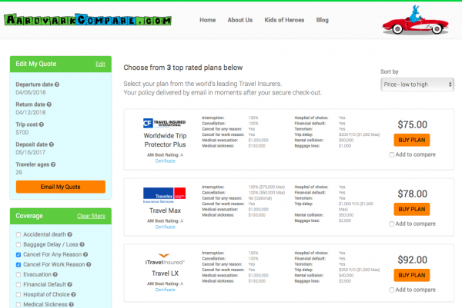This screenshot has width=462, height=308.
Task: Click the Worldwide Trip Protector Plus plan name
Action: pos(165,140)
